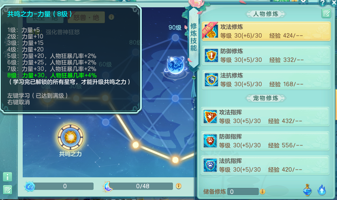337x200 pixels.
Task: Switch to the 修炼技能 vertical tab
Action: (194, 37)
